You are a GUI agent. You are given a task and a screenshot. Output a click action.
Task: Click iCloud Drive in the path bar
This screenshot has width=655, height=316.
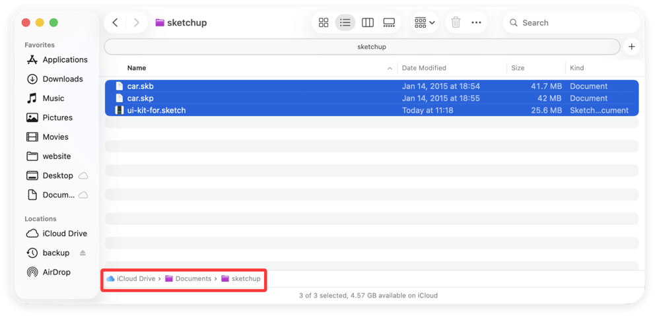131,278
